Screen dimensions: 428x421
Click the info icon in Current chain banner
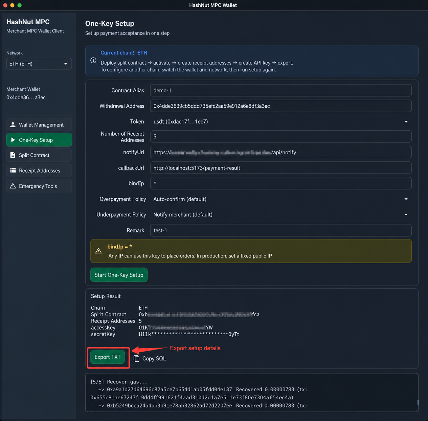click(x=93, y=61)
